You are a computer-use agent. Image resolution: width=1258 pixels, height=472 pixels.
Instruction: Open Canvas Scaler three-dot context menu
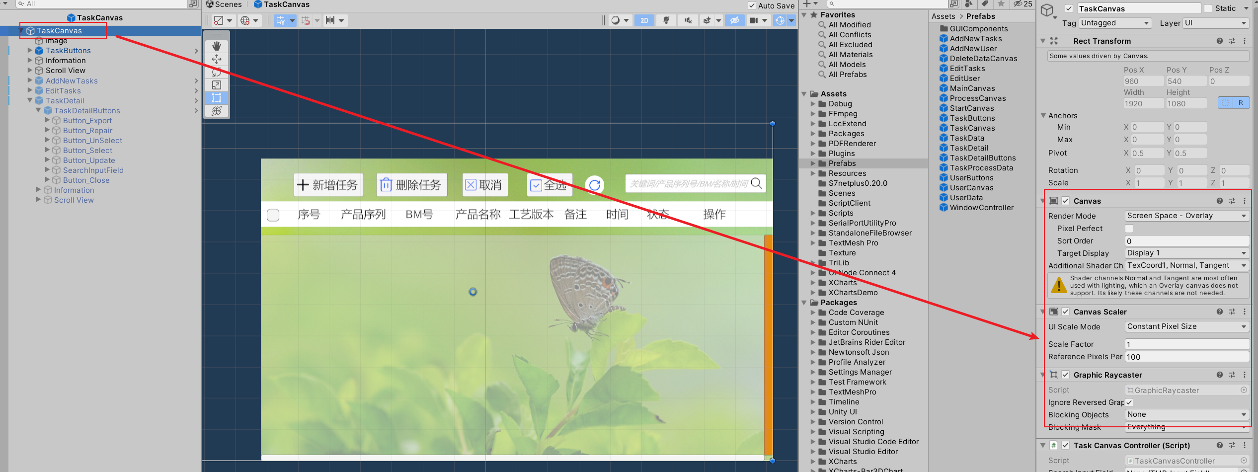pos(1245,312)
